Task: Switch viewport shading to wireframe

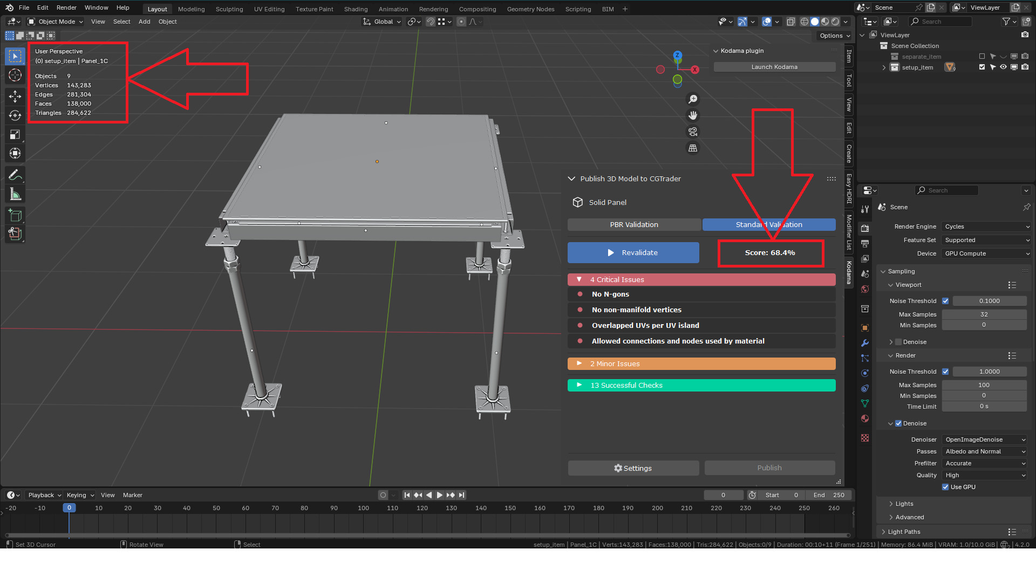Action: coord(805,22)
